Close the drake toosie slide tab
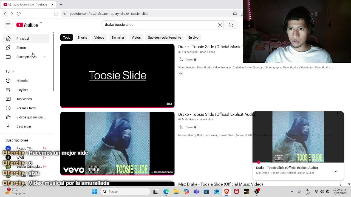This screenshot has height=197, width=351. [52, 4]
